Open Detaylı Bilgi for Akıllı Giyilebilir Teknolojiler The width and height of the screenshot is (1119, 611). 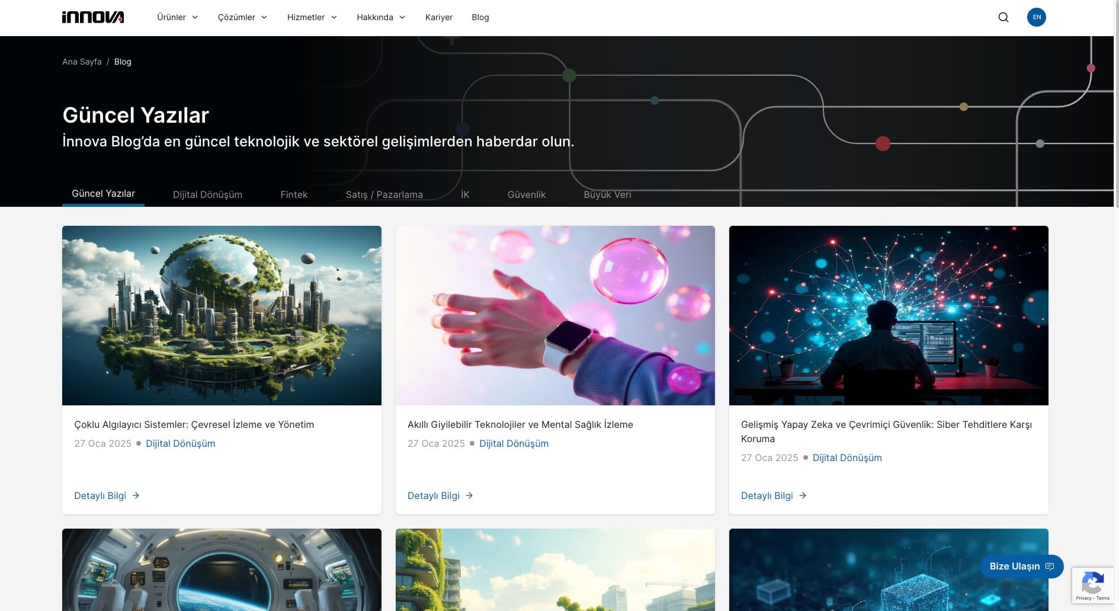pyautogui.click(x=440, y=495)
